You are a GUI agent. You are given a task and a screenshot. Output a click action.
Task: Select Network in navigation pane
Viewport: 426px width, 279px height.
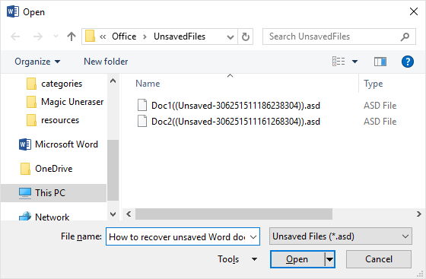(x=44, y=217)
